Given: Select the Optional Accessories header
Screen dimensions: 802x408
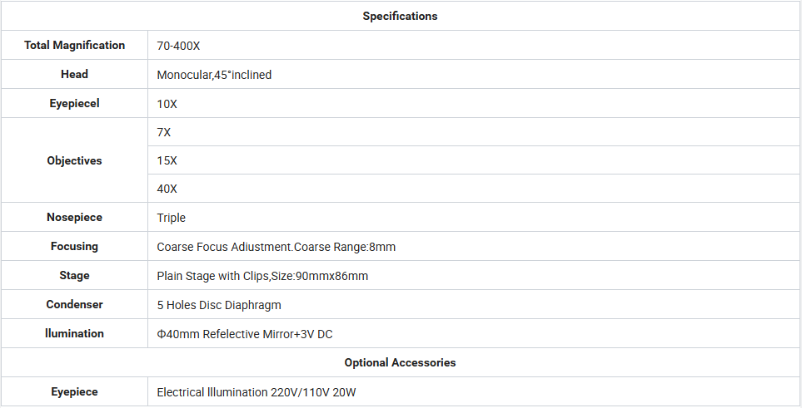Looking at the screenshot, I should 400,362.
